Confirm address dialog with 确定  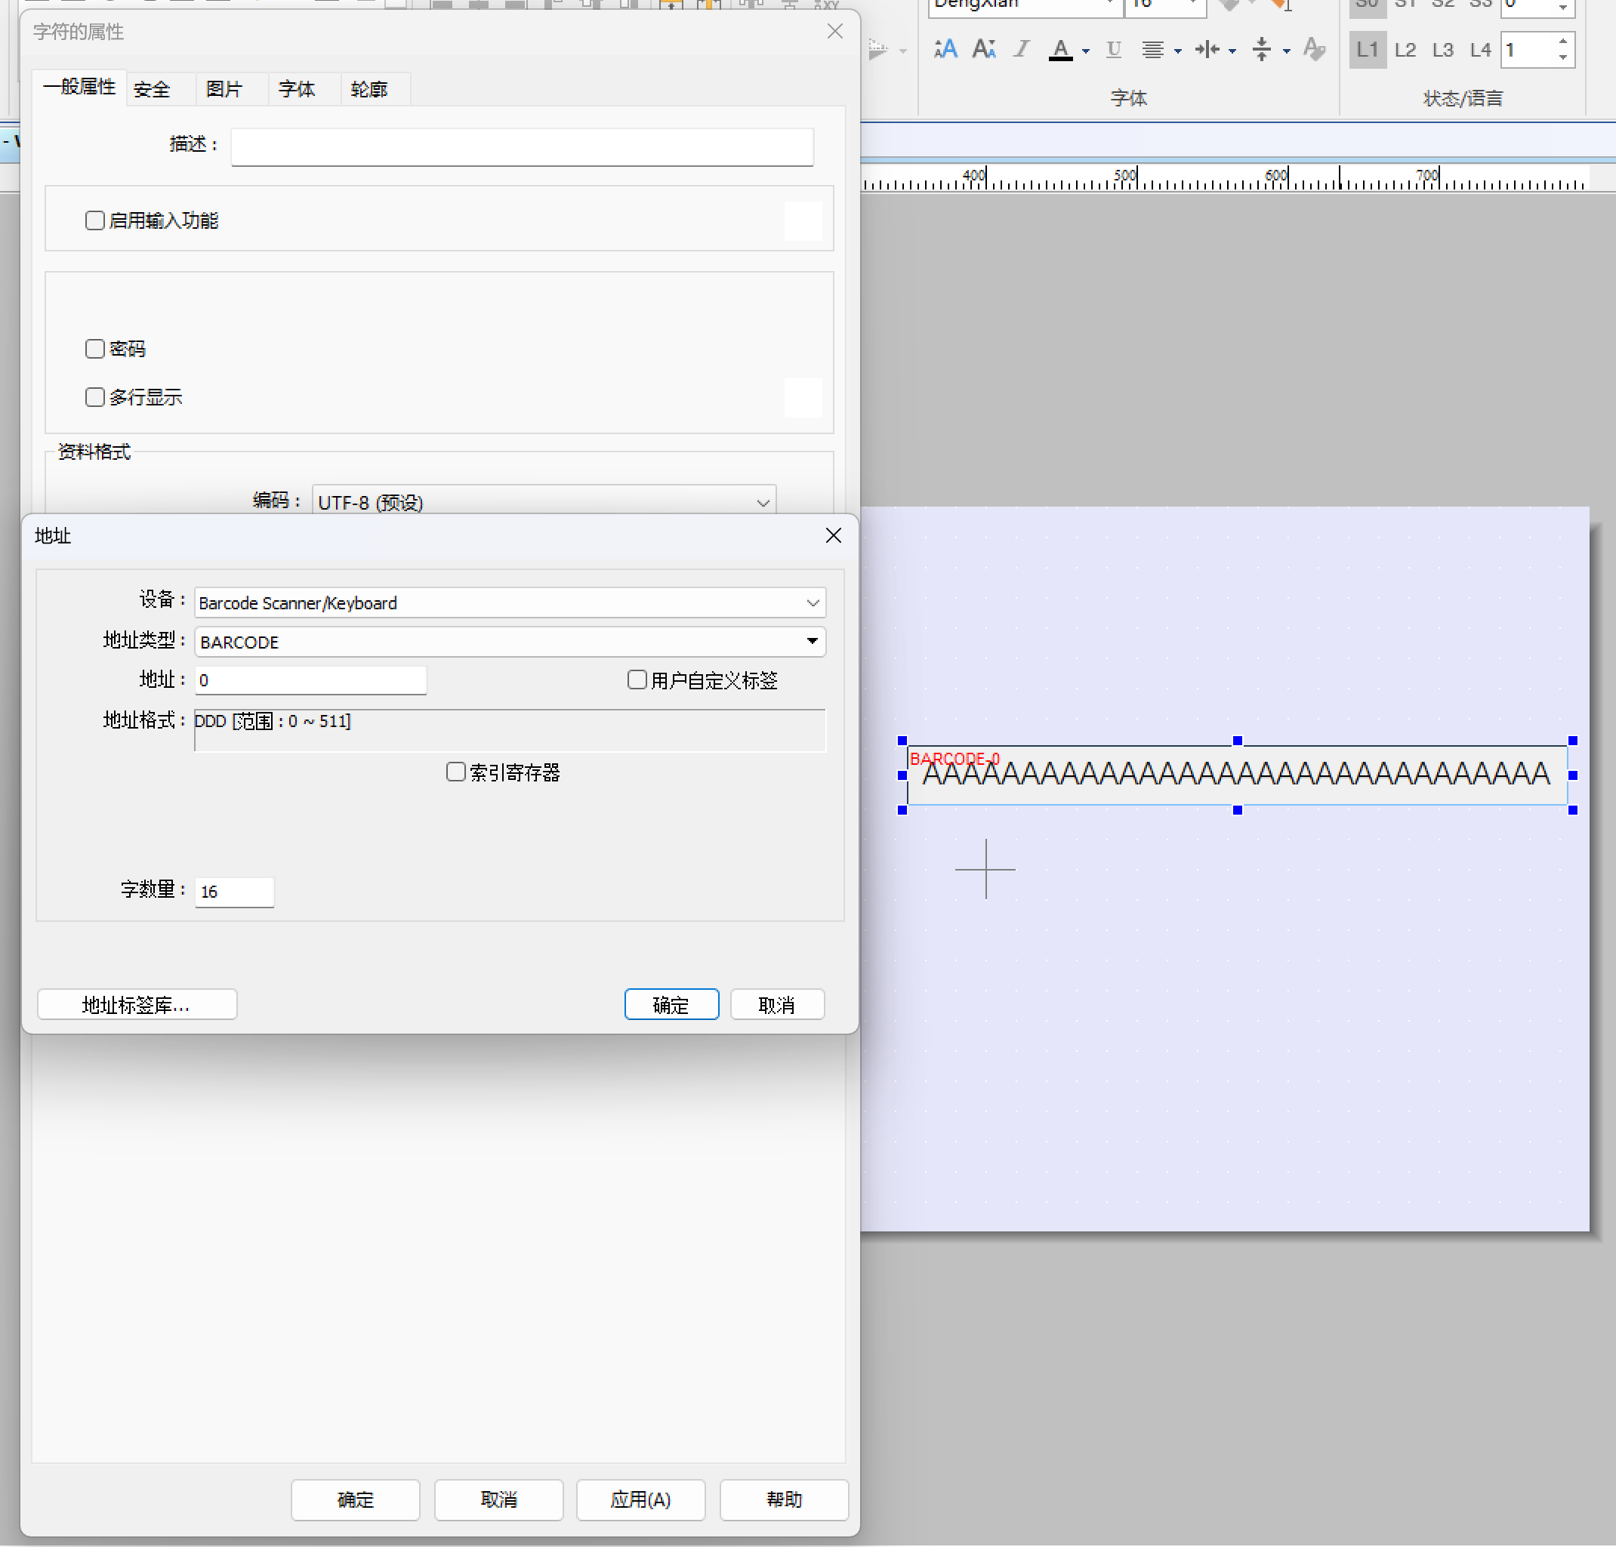[x=671, y=1005]
